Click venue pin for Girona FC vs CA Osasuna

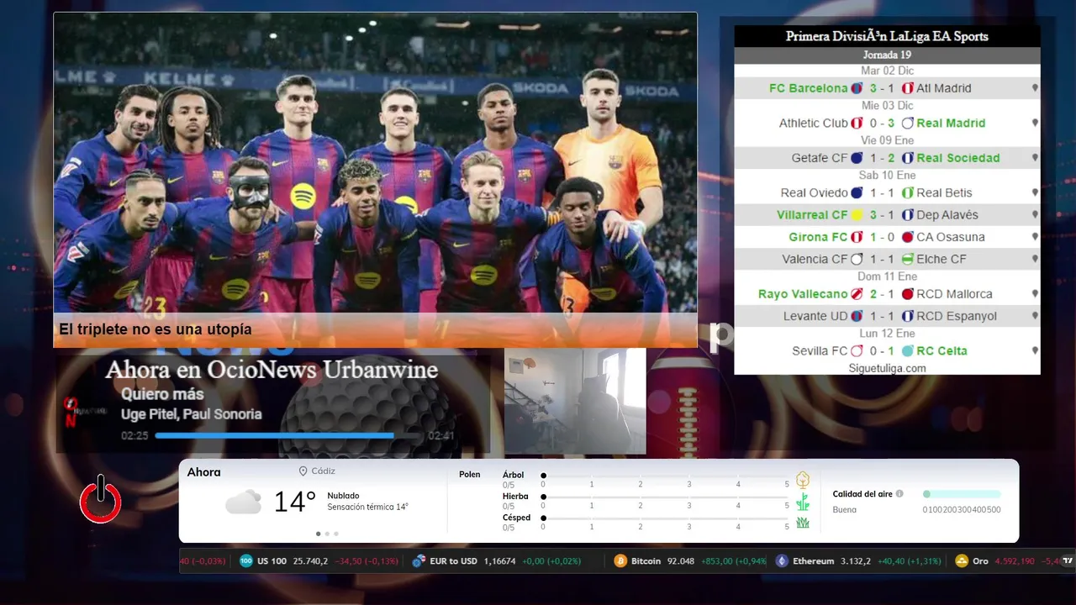[x=1035, y=237]
